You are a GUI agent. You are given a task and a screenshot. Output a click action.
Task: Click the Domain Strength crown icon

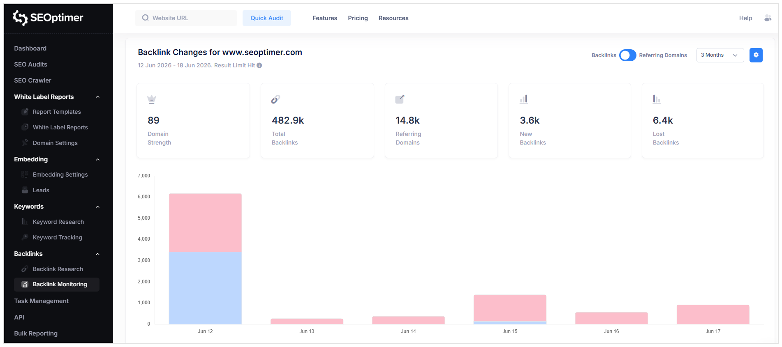152,99
